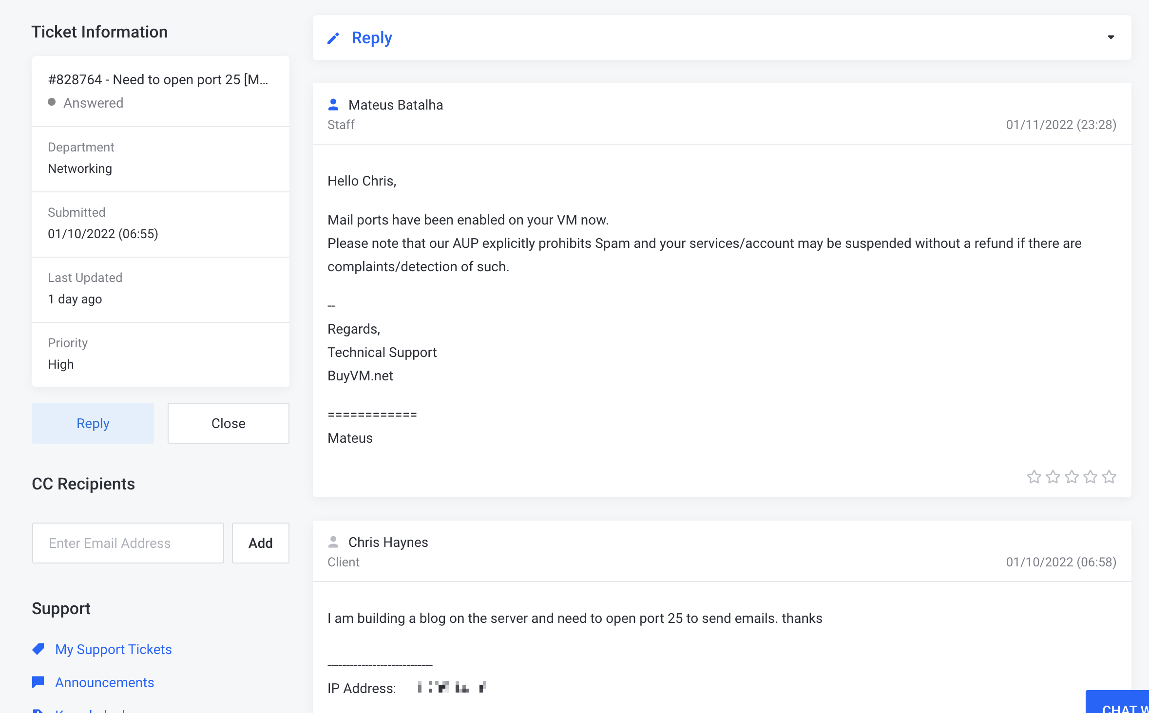
Task: Click Mateus Batalha staff avatar icon
Action: pos(333,105)
